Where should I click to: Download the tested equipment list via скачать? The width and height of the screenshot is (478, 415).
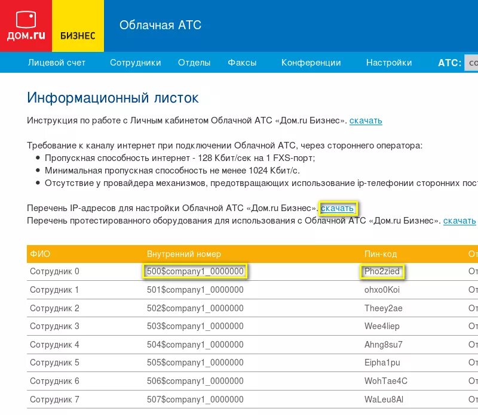[x=459, y=221]
